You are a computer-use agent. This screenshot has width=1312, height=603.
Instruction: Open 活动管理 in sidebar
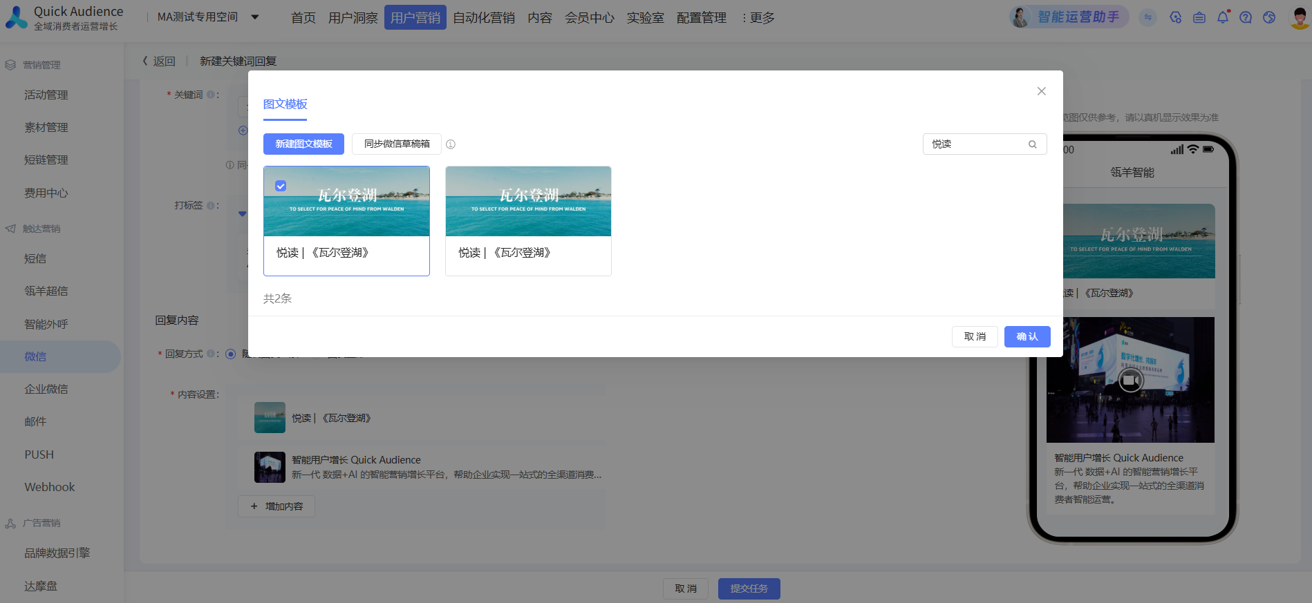[x=46, y=95]
